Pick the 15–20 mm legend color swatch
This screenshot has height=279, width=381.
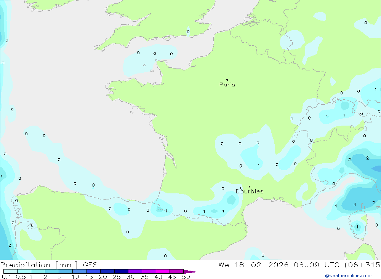pos(94,271)
